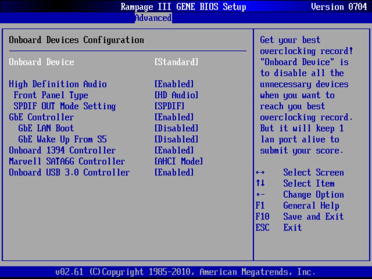Click the left-right arrows Select Screen icon
The height and width of the screenshot is (279, 372).
(x=260, y=172)
